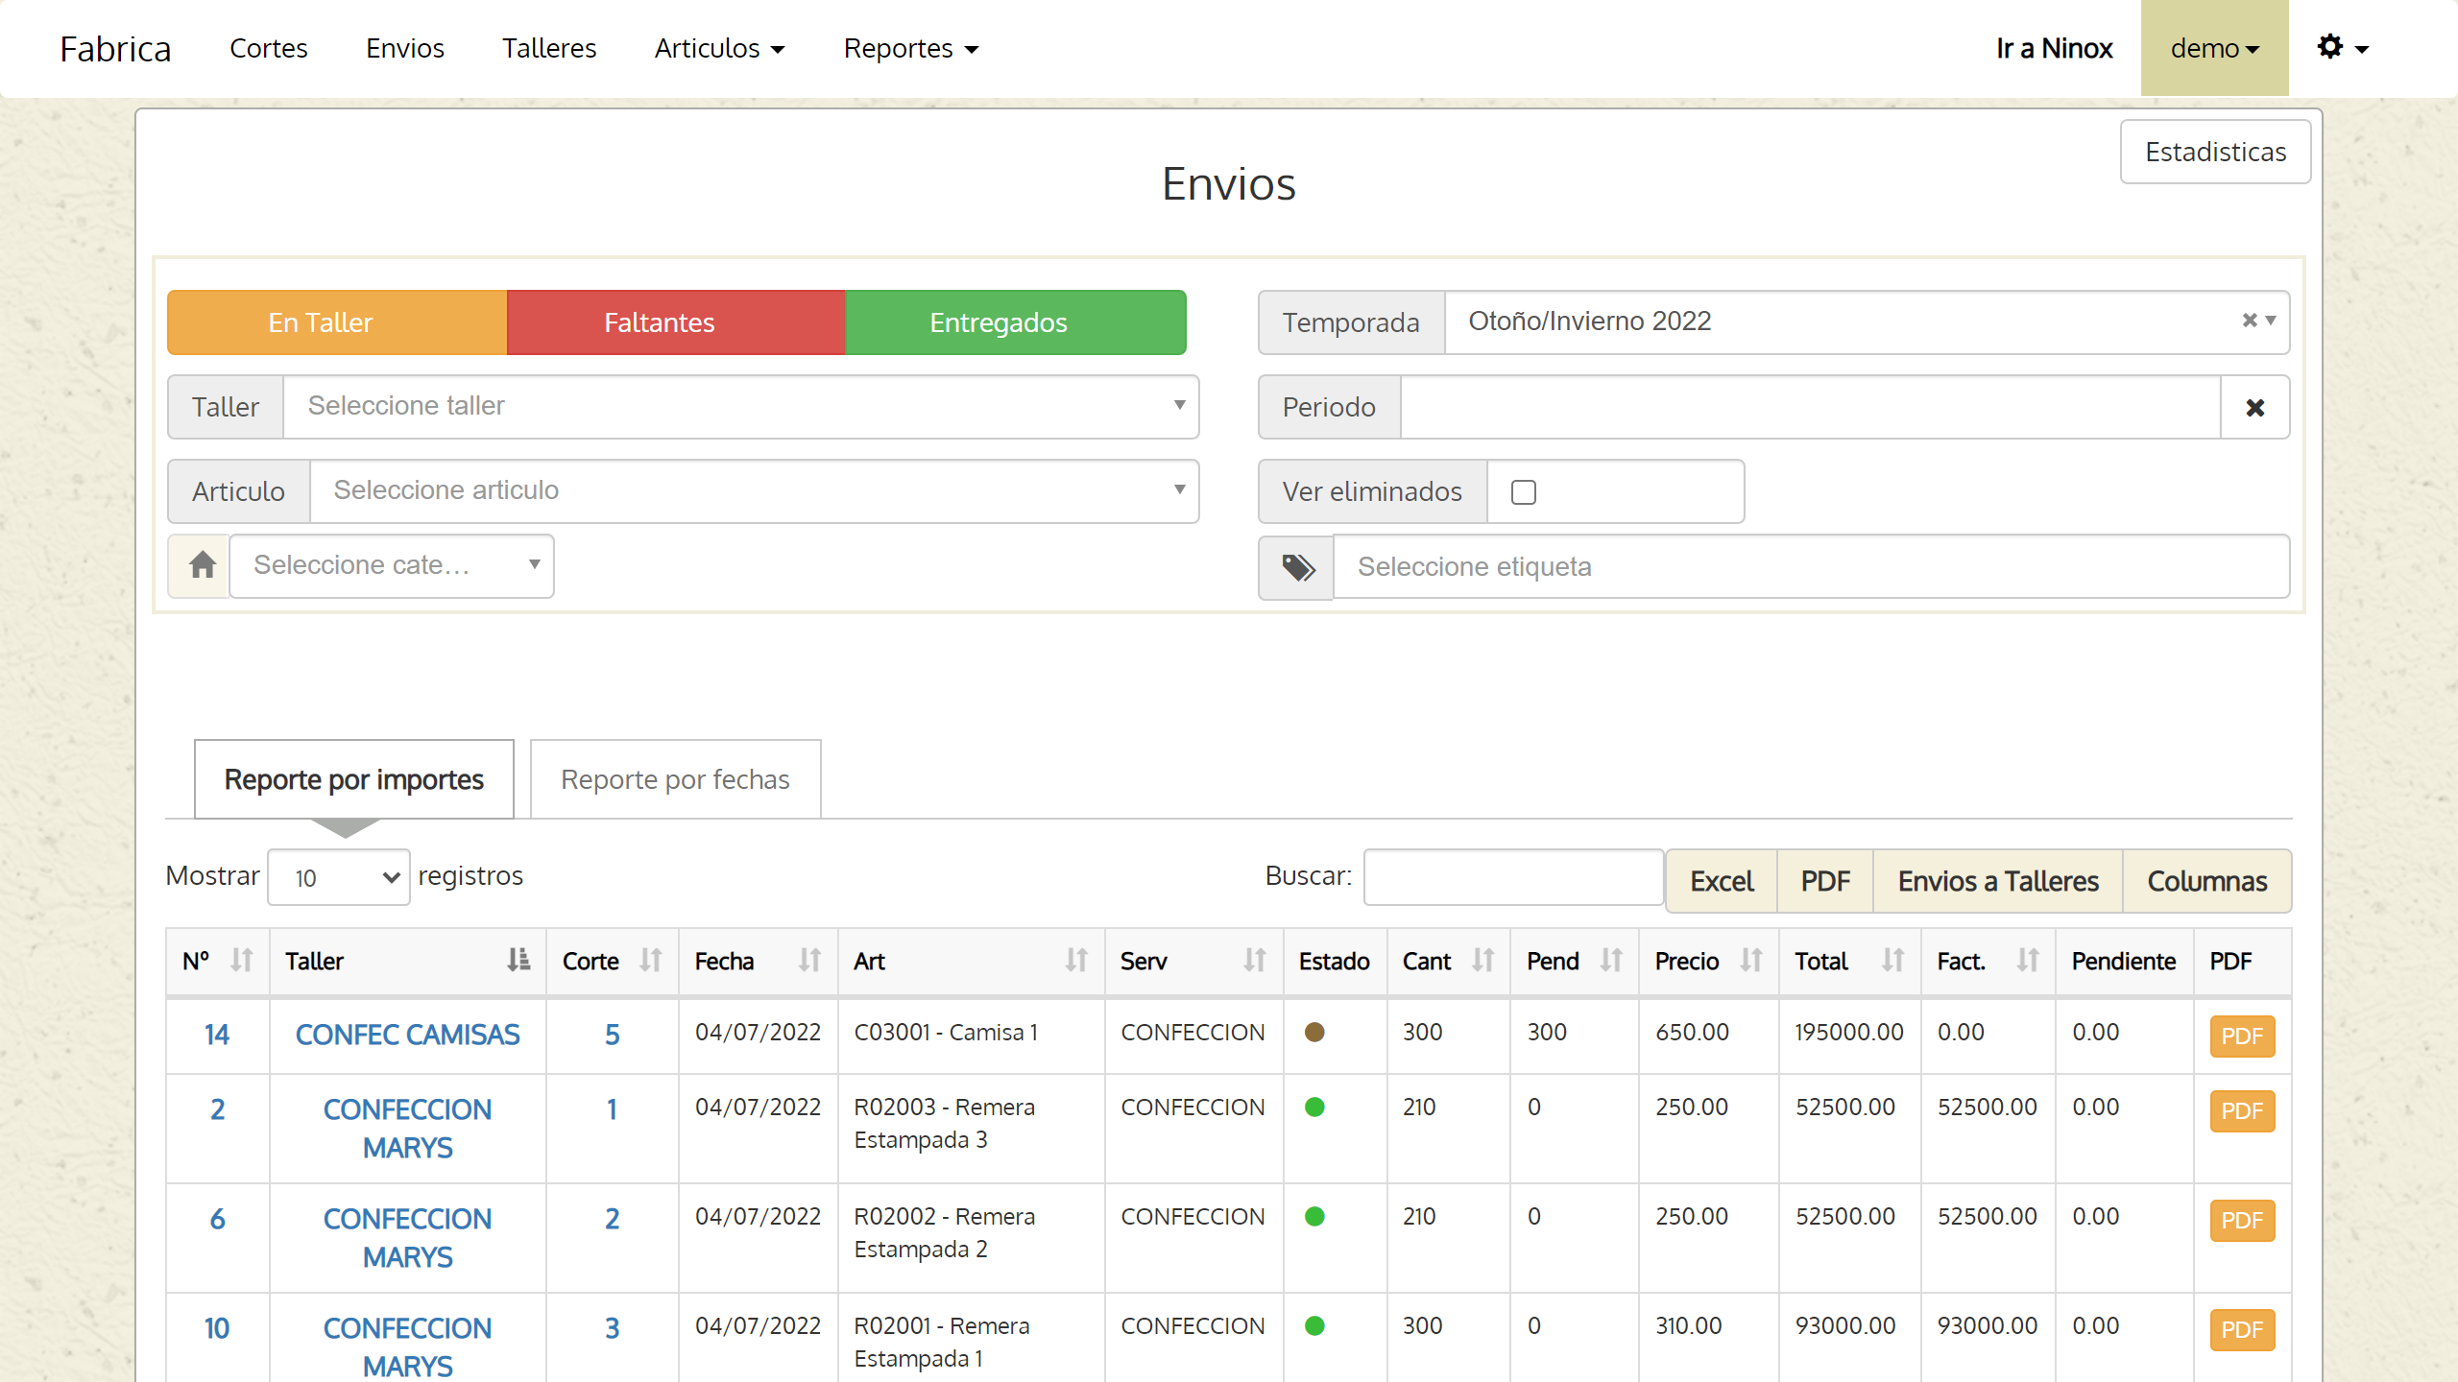2458x1382 pixels.
Task: Sort table by Corte column
Action: 613,962
